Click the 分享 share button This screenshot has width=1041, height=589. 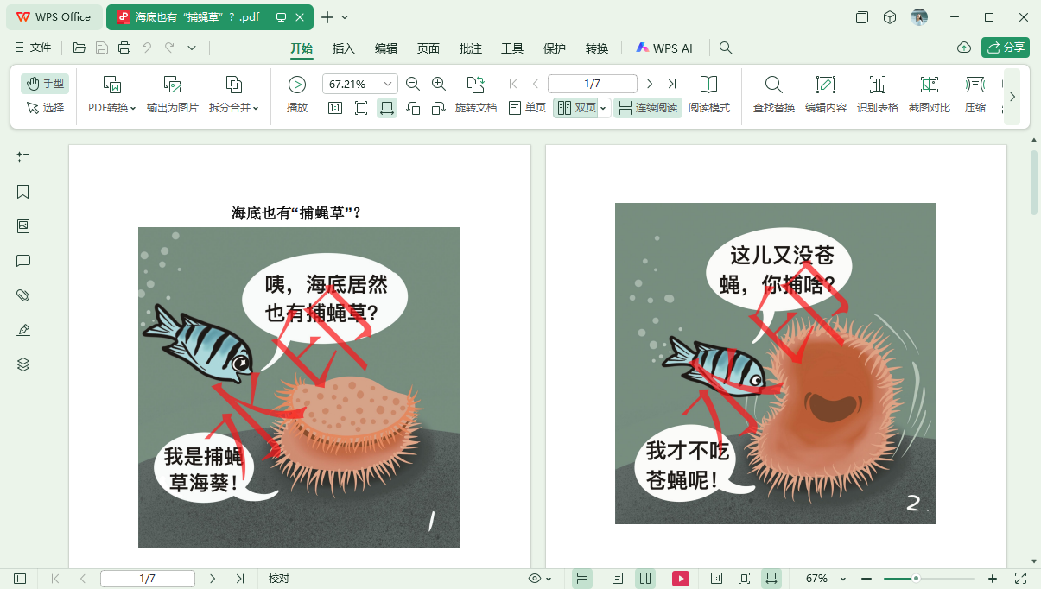1005,48
